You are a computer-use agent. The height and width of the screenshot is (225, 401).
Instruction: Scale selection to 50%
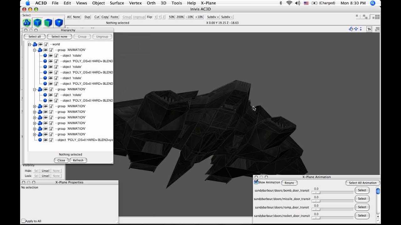pos(172,17)
